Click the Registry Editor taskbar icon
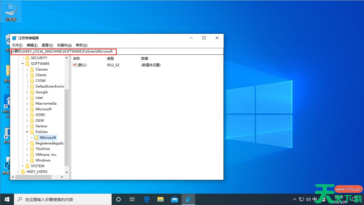This screenshot has width=364, height=205. [188, 199]
